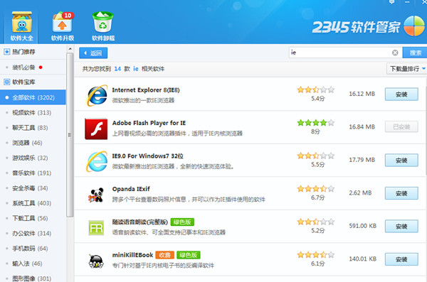The image size is (427, 282).
Task: Click the Opanda IExif panda icon
Action: click(x=96, y=195)
